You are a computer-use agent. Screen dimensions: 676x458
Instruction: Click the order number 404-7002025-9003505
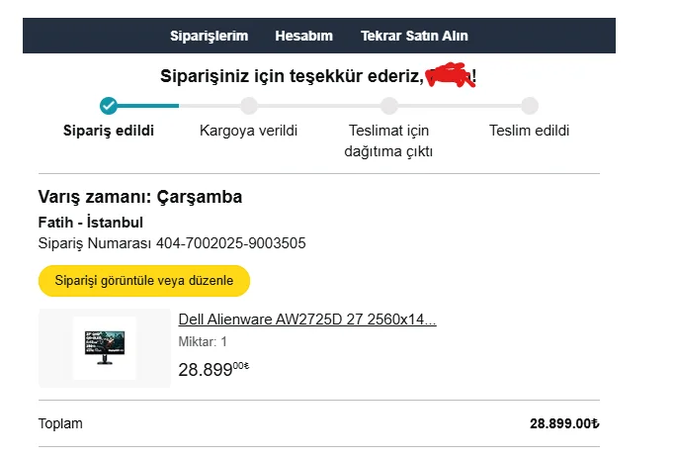tap(239, 243)
